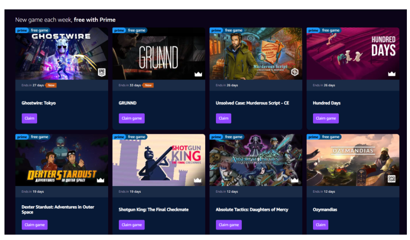The height and width of the screenshot is (240, 410).
Task: Claim game for Absolute Tactics
Action: pyautogui.click(x=228, y=224)
